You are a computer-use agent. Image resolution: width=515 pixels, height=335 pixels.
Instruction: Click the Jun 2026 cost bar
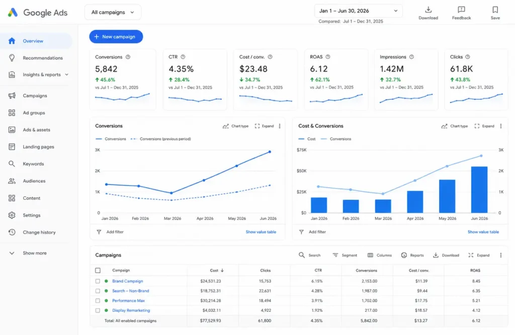point(479,190)
